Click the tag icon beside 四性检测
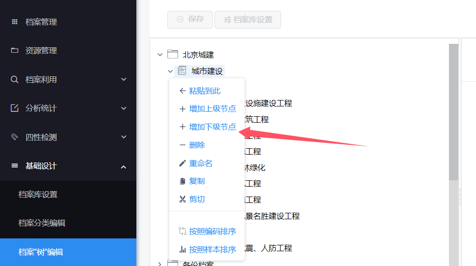Screen dimensions: 476x266 15,136
